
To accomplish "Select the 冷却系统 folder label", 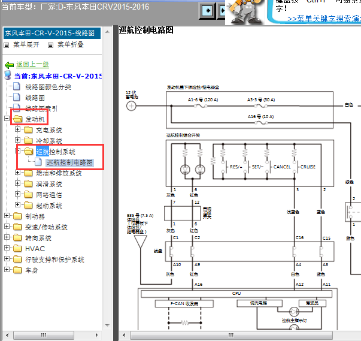I will (x=49, y=141).
